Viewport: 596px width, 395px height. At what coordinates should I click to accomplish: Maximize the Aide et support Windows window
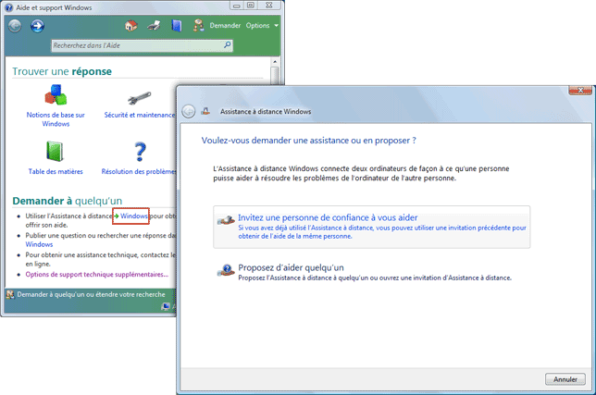click(251, 6)
